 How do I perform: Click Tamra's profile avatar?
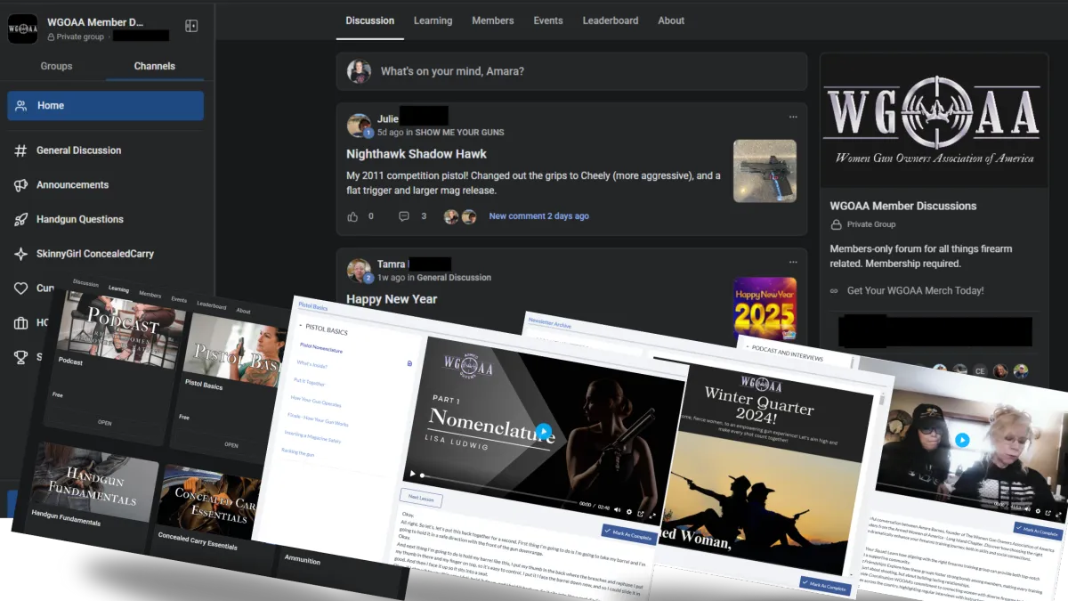(x=359, y=270)
